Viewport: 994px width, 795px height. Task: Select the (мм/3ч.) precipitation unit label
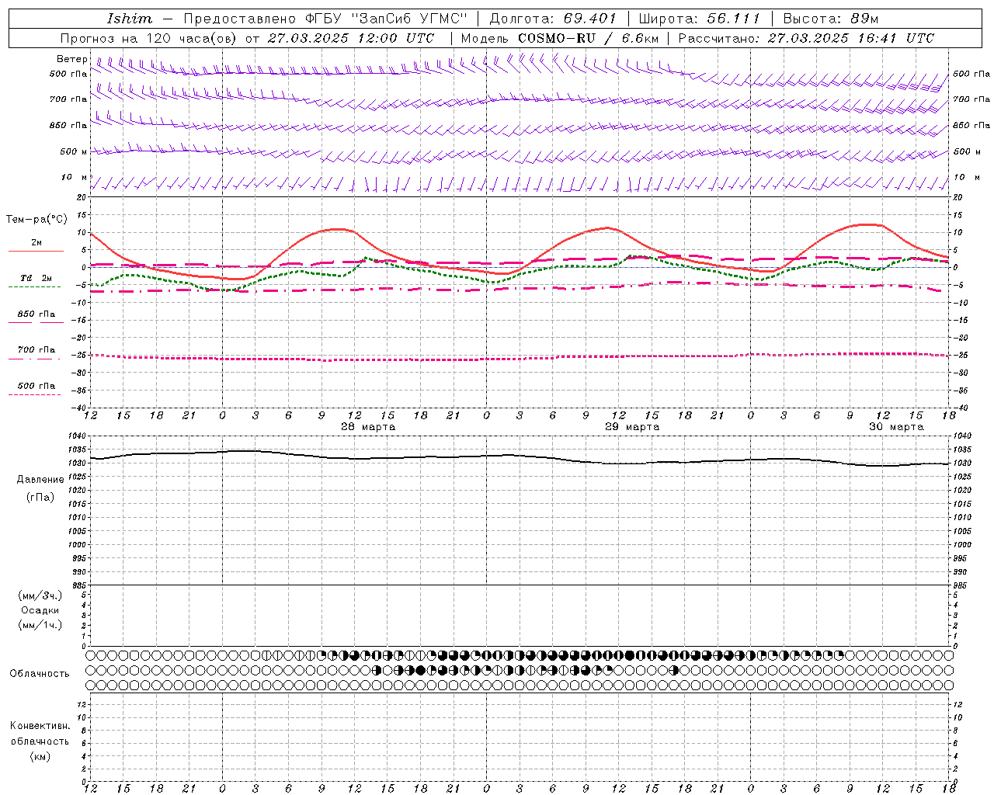pyautogui.click(x=40, y=595)
